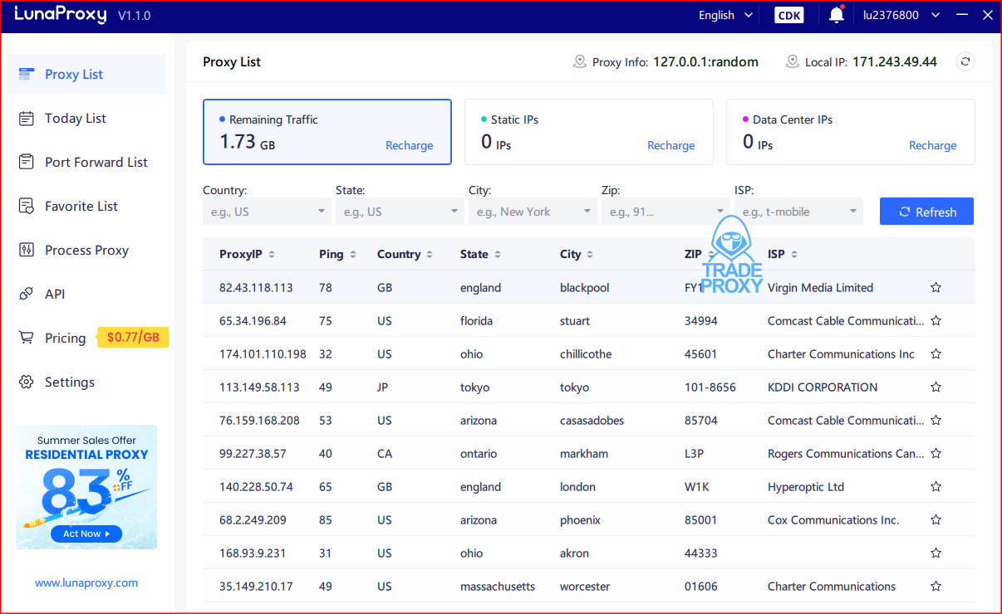Click the 113.149.58.113 proxy IP
This screenshot has height=614, width=1002.
tap(259, 387)
